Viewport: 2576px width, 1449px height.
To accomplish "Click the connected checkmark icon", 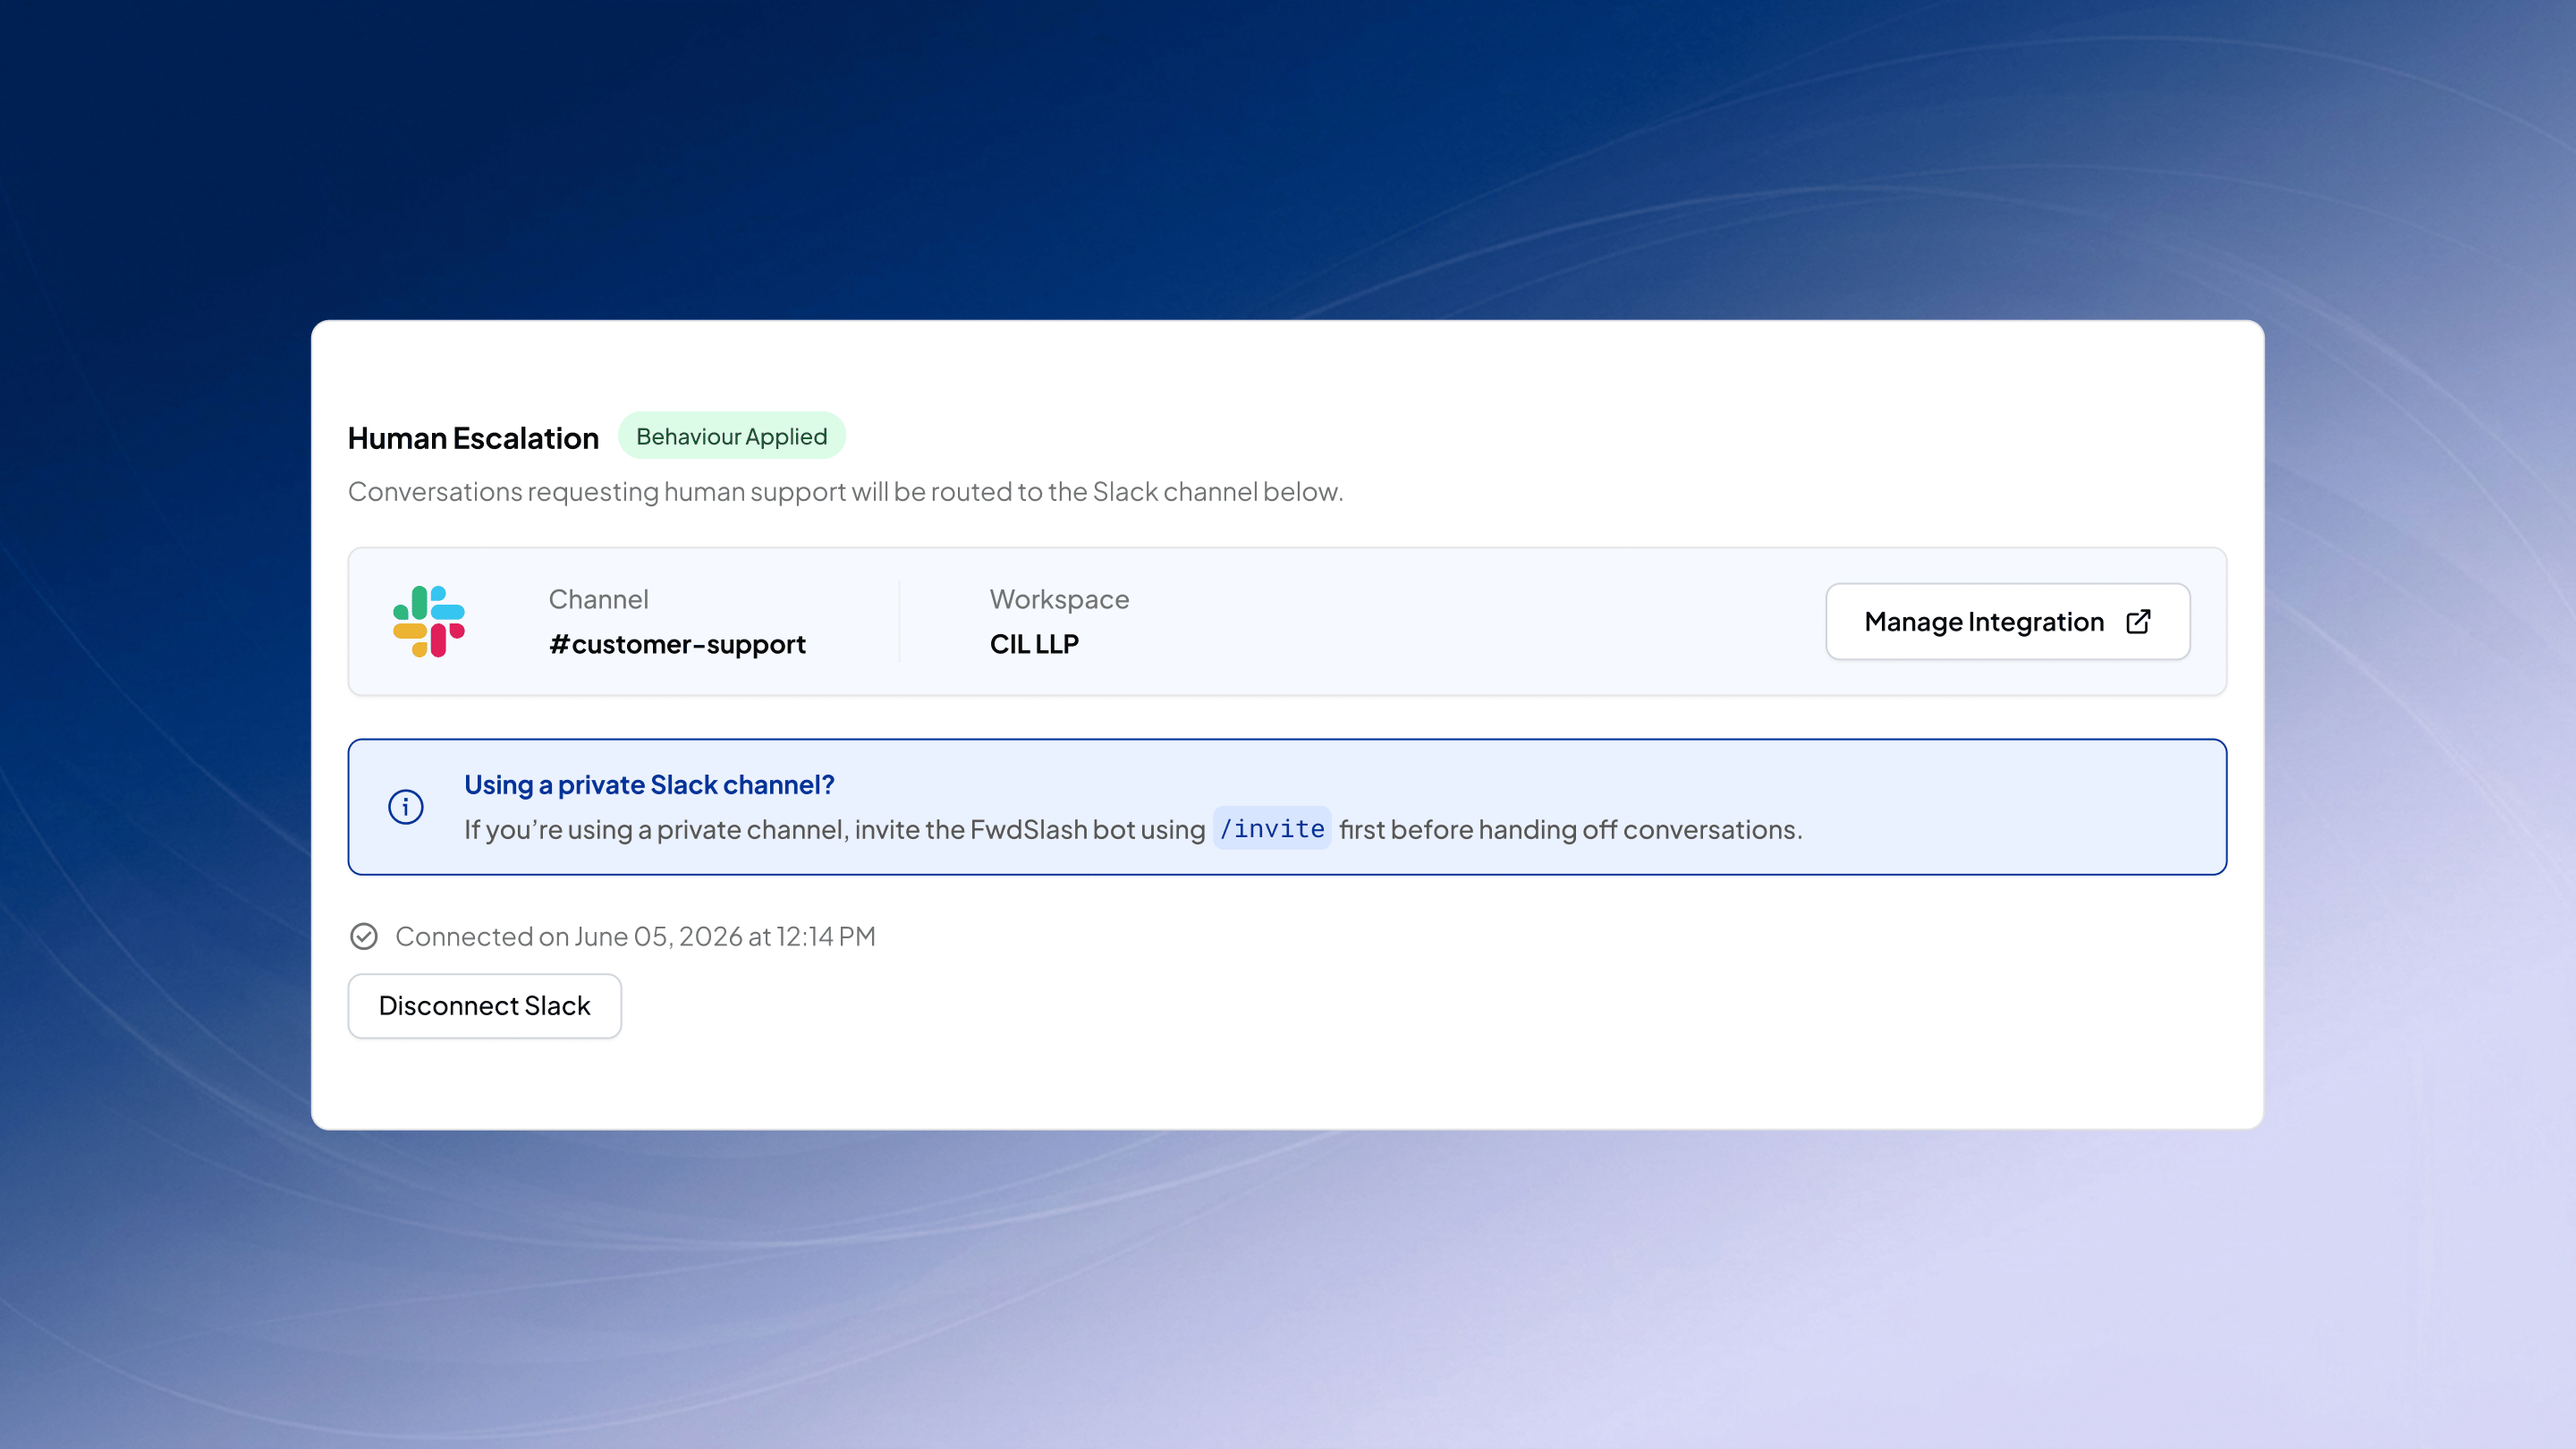I will [x=364, y=936].
